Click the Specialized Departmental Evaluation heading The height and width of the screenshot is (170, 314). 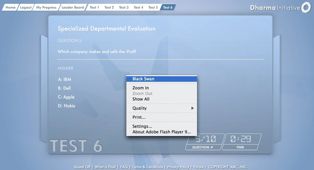point(106,29)
